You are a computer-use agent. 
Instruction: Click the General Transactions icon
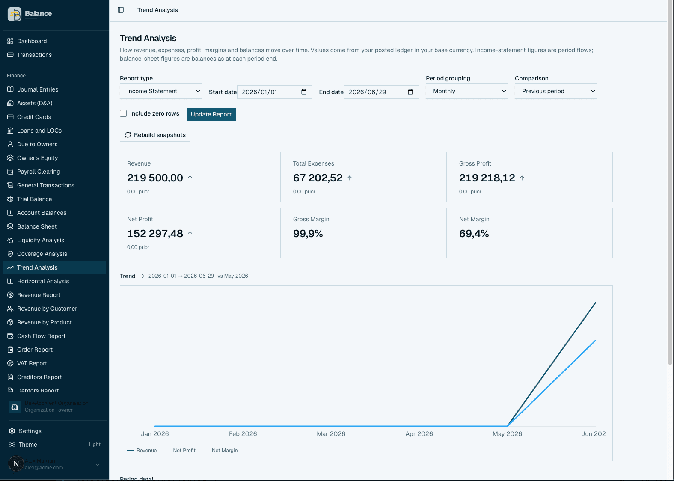(x=10, y=185)
